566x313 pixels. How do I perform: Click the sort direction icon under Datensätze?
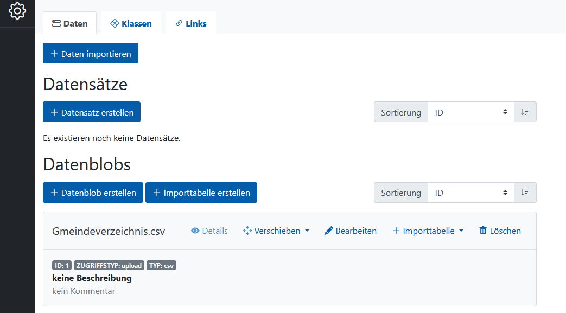pos(525,112)
